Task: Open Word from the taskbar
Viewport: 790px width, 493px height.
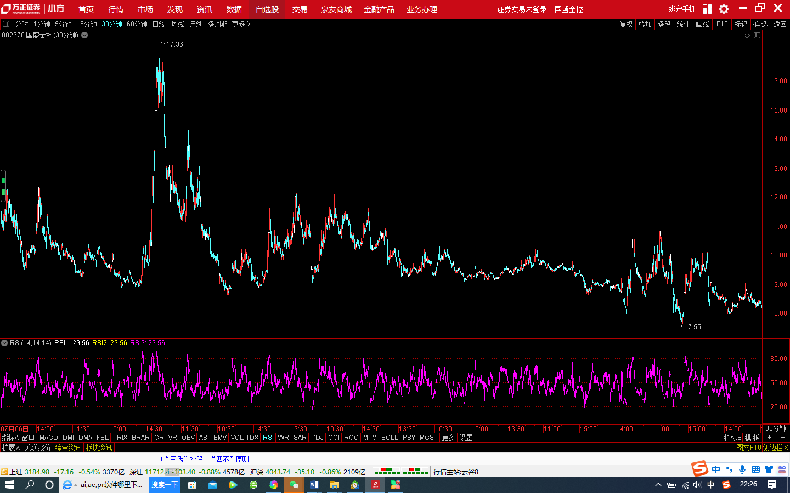Action: tap(314, 485)
